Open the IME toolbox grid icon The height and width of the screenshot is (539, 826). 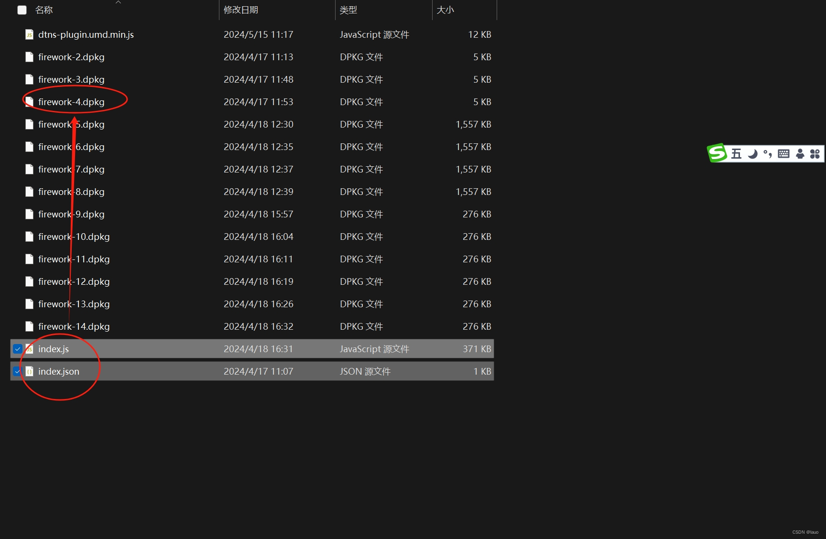[815, 153]
